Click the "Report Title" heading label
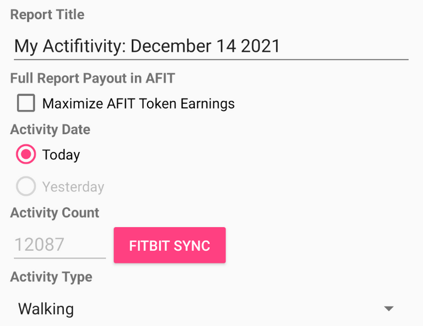The image size is (423, 326). pyautogui.click(x=47, y=15)
